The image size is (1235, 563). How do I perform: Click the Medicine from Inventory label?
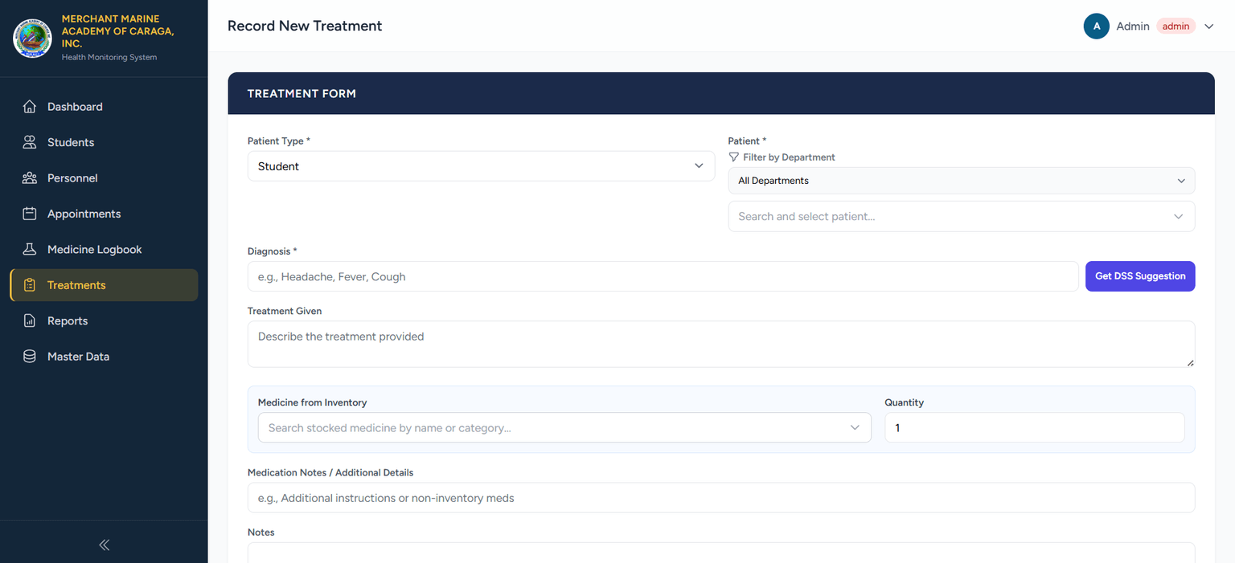click(x=312, y=402)
